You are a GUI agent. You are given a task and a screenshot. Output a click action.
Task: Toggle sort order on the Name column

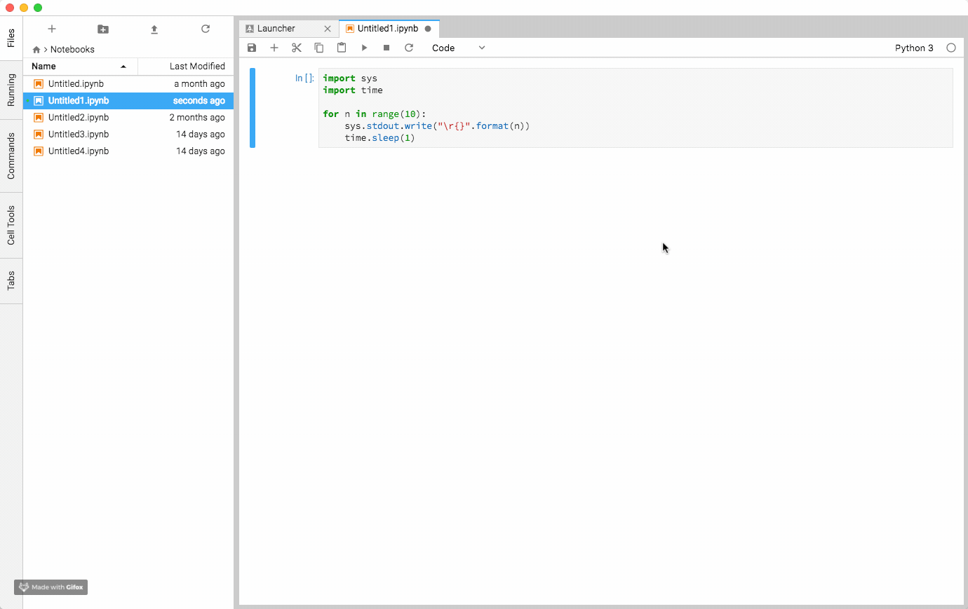42,66
